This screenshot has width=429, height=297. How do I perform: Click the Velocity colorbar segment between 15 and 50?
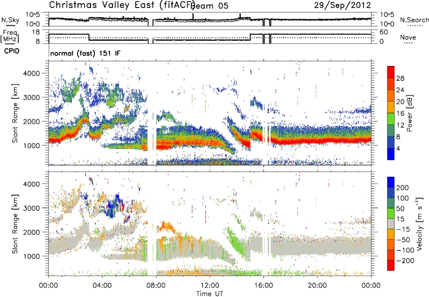391,213
